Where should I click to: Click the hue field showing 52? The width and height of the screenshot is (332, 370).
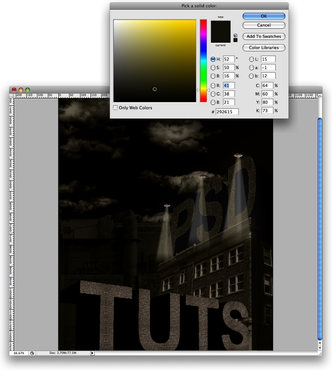click(229, 59)
